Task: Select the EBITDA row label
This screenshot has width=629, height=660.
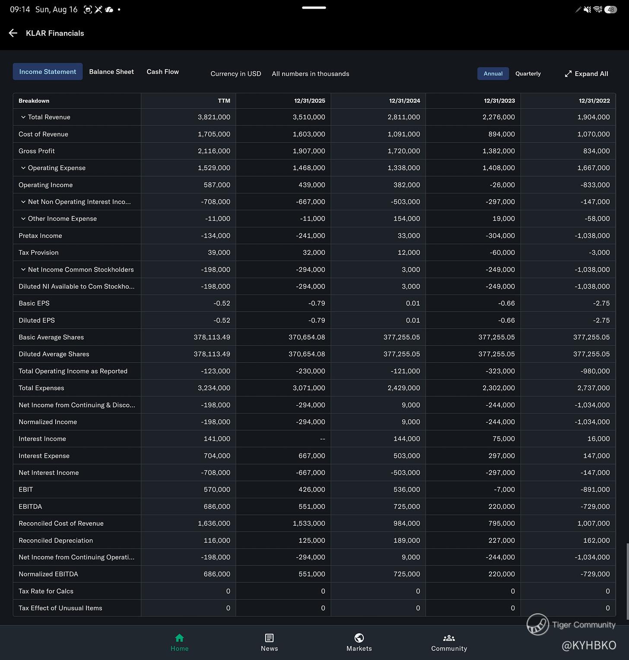Action: (30, 506)
